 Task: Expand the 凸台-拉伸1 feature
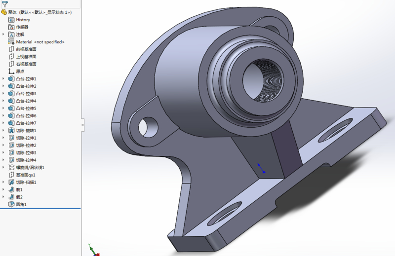coord(3,79)
